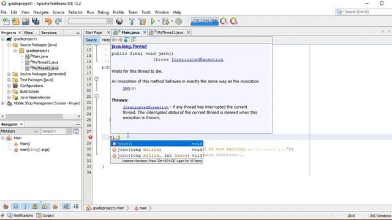Select join() in the completion list
392x220 pixels.
157,144
